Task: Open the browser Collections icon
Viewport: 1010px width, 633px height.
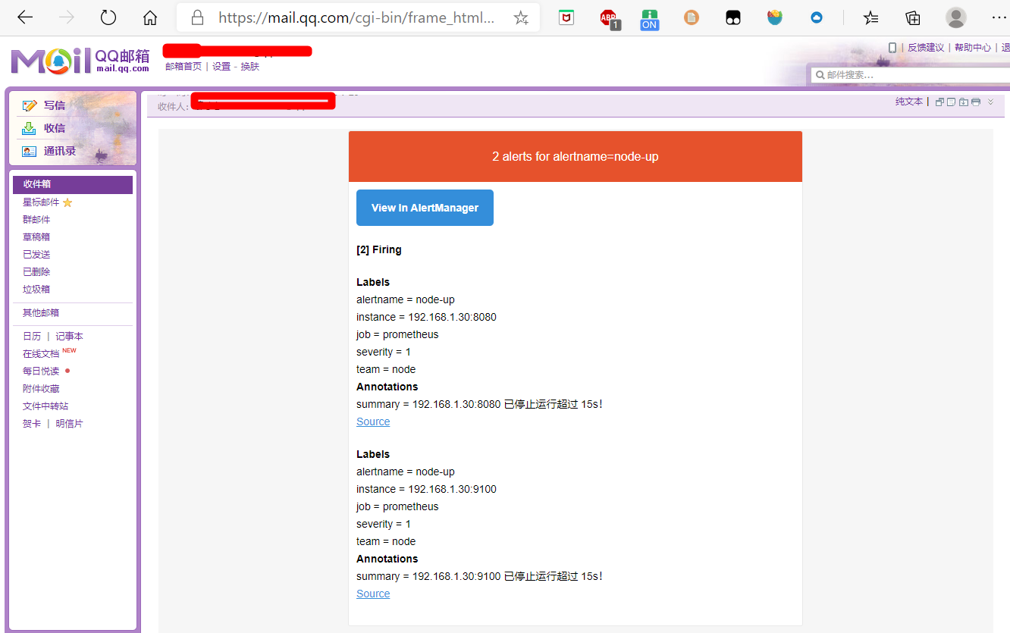Action: click(913, 17)
